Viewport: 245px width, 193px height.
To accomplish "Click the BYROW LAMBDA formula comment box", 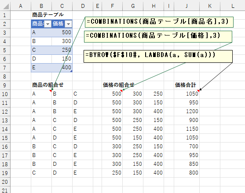I will 158,56.
